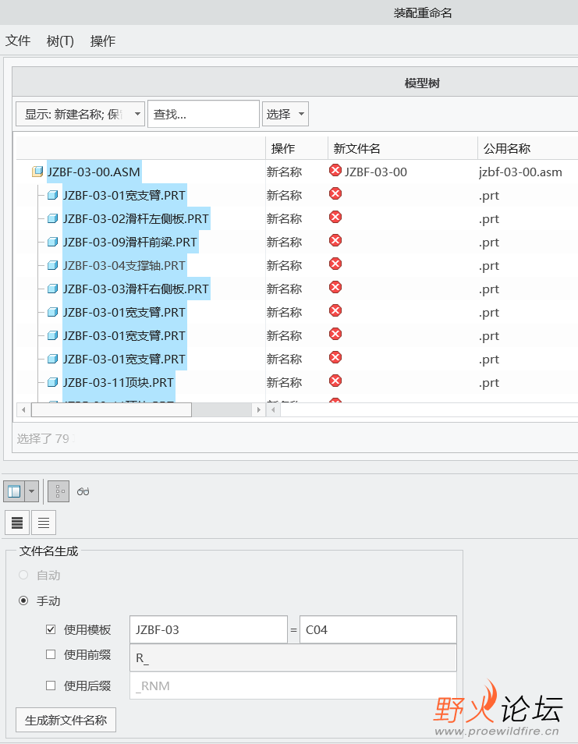Image resolution: width=578 pixels, height=744 pixels.
Task: Select JZBF-03-09滑杆前梁.PRT row
Action: 130,242
